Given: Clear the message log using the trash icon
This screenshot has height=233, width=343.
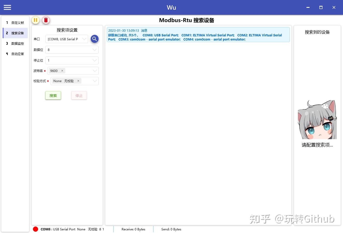Looking at the screenshot, I should [x=46, y=20].
